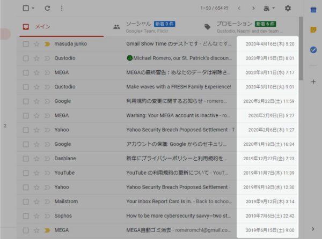The image size is (322, 239).
Task: Select the Google 利用規約 email checkbox
Action: [26, 101]
